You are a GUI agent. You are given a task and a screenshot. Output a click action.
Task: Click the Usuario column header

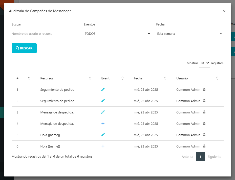pos(182,78)
